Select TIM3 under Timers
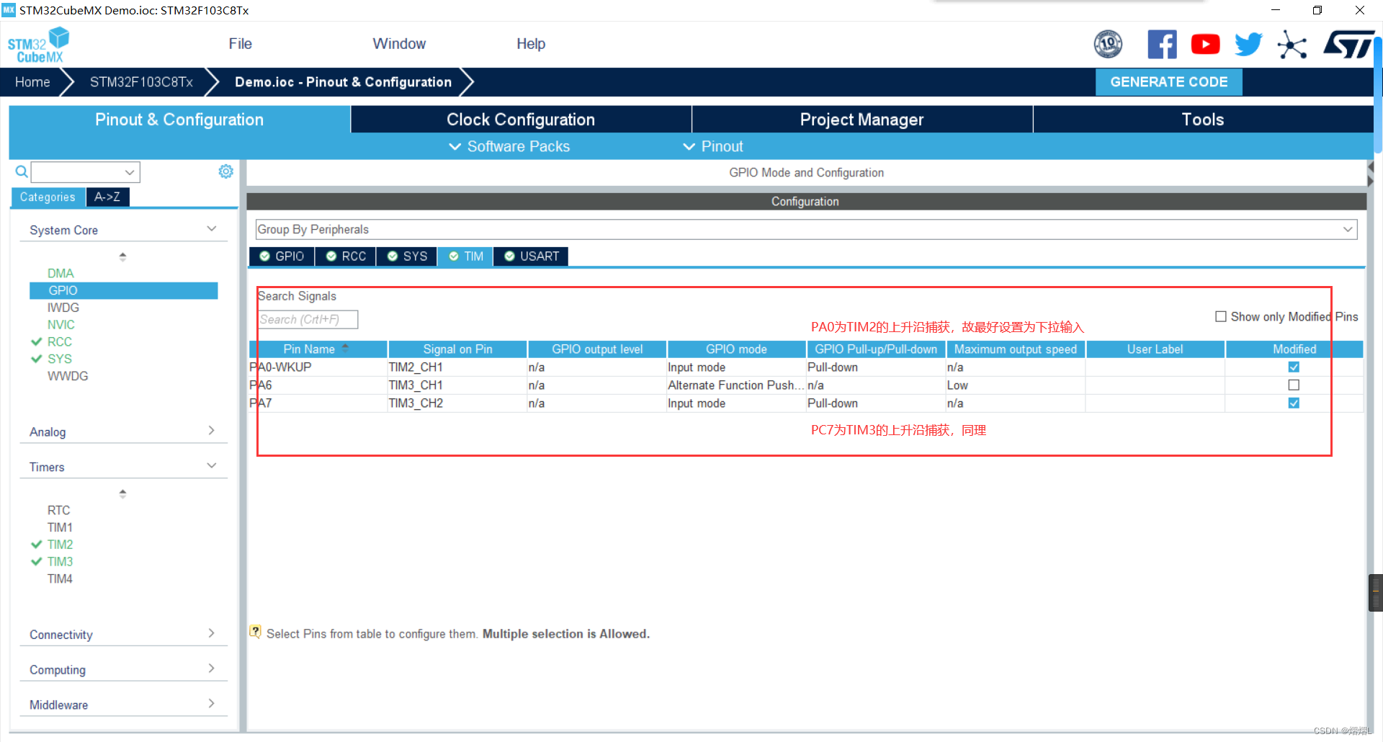The width and height of the screenshot is (1383, 742). (60, 562)
